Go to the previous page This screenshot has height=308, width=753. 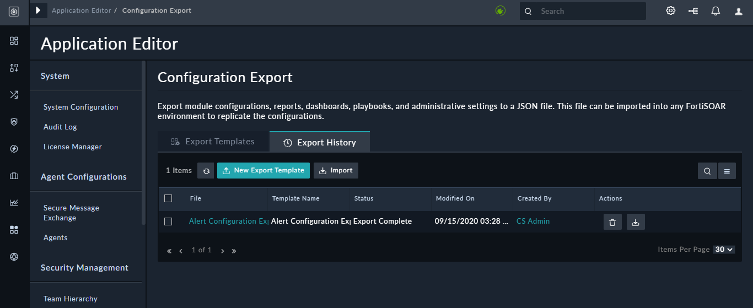(181, 251)
